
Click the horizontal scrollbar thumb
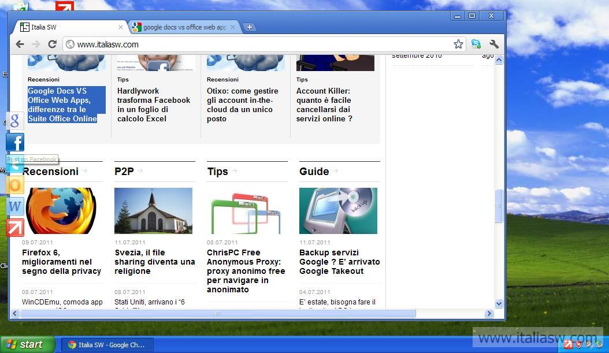(218, 313)
